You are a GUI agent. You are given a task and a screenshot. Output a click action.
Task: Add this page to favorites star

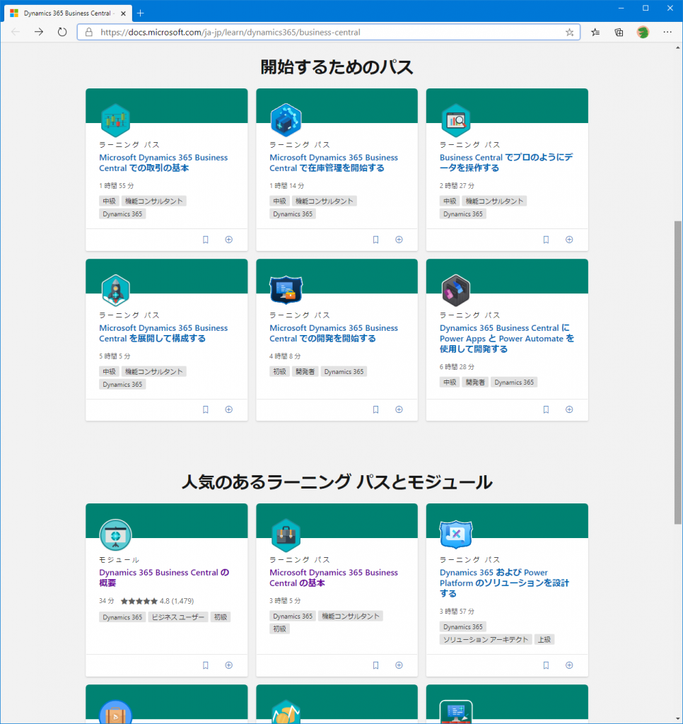(x=569, y=33)
